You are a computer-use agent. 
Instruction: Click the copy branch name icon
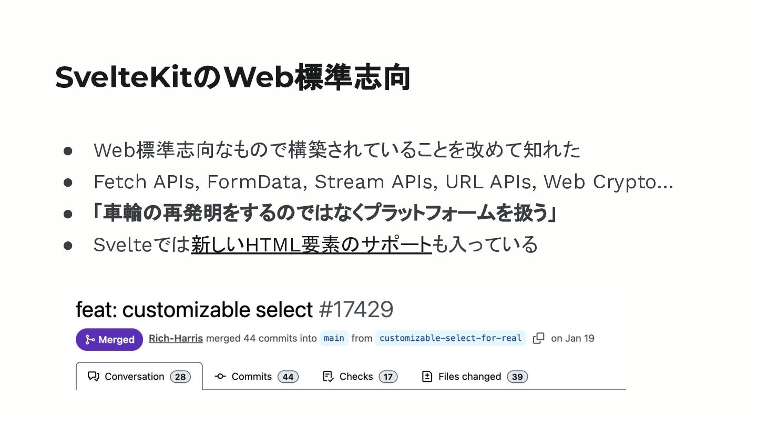pos(538,338)
